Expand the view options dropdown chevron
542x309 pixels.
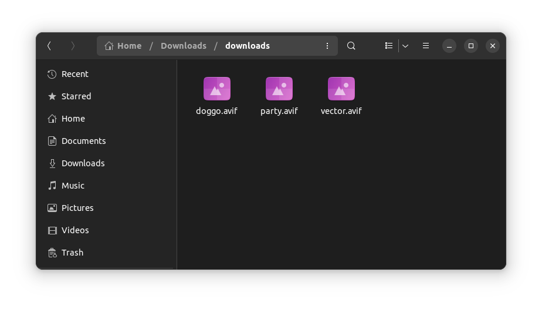pos(405,46)
